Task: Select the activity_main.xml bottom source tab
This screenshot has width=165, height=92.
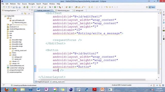Action: point(57,82)
